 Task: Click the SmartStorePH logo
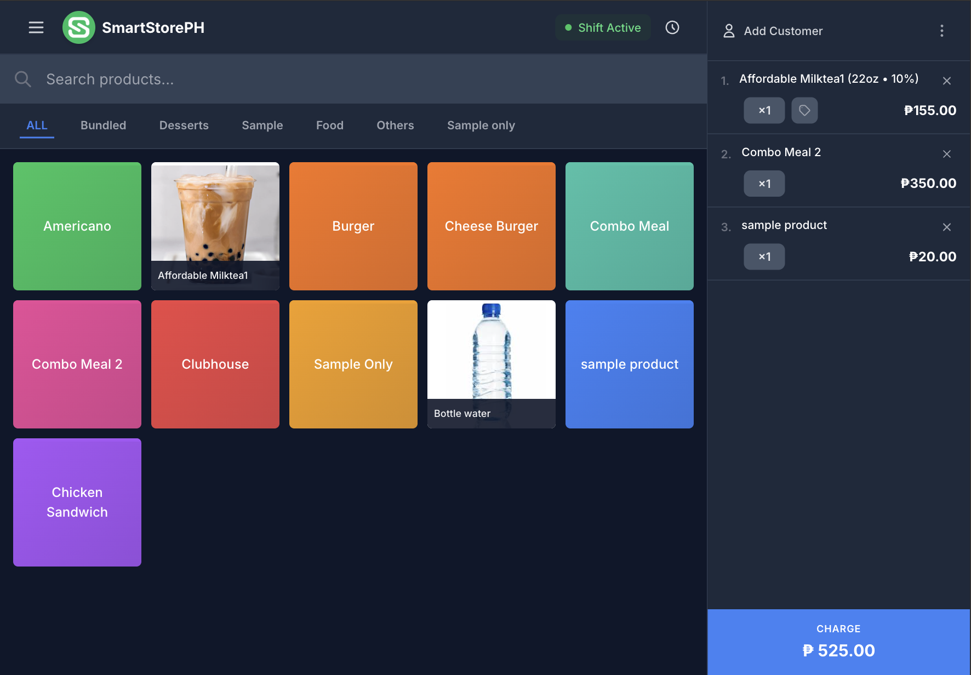tap(79, 27)
